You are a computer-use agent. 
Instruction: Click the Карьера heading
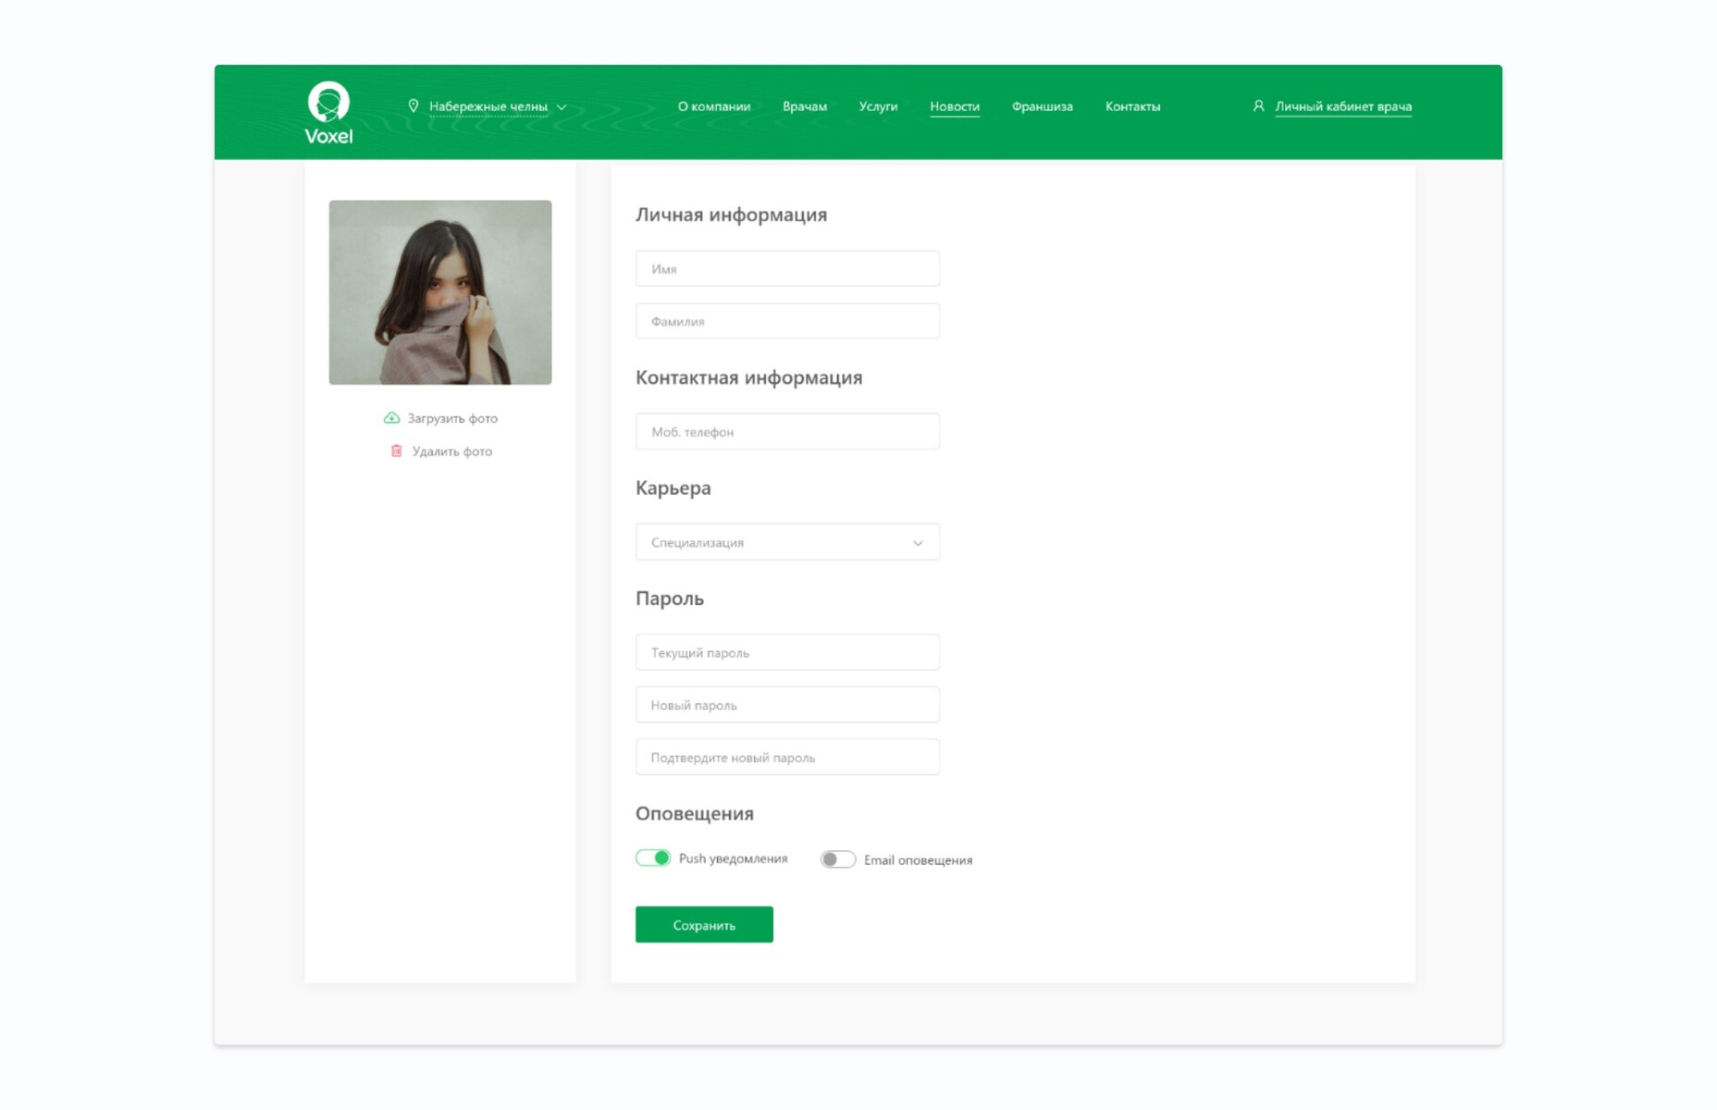click(x=673, y=488)
